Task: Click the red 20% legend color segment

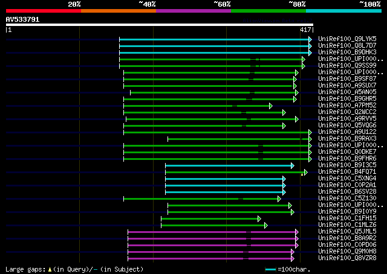Action: coord(44,11)
